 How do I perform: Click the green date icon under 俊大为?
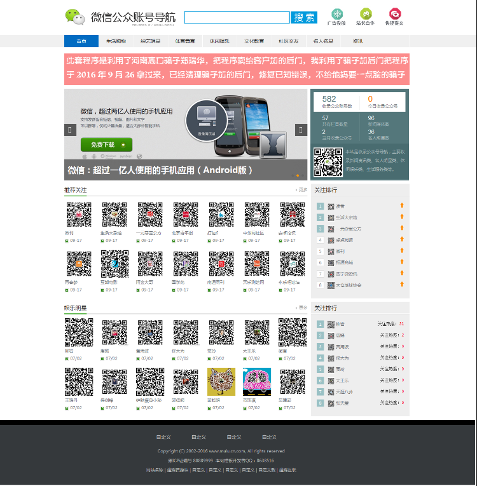pyautogui.click(x=174, y=359)
